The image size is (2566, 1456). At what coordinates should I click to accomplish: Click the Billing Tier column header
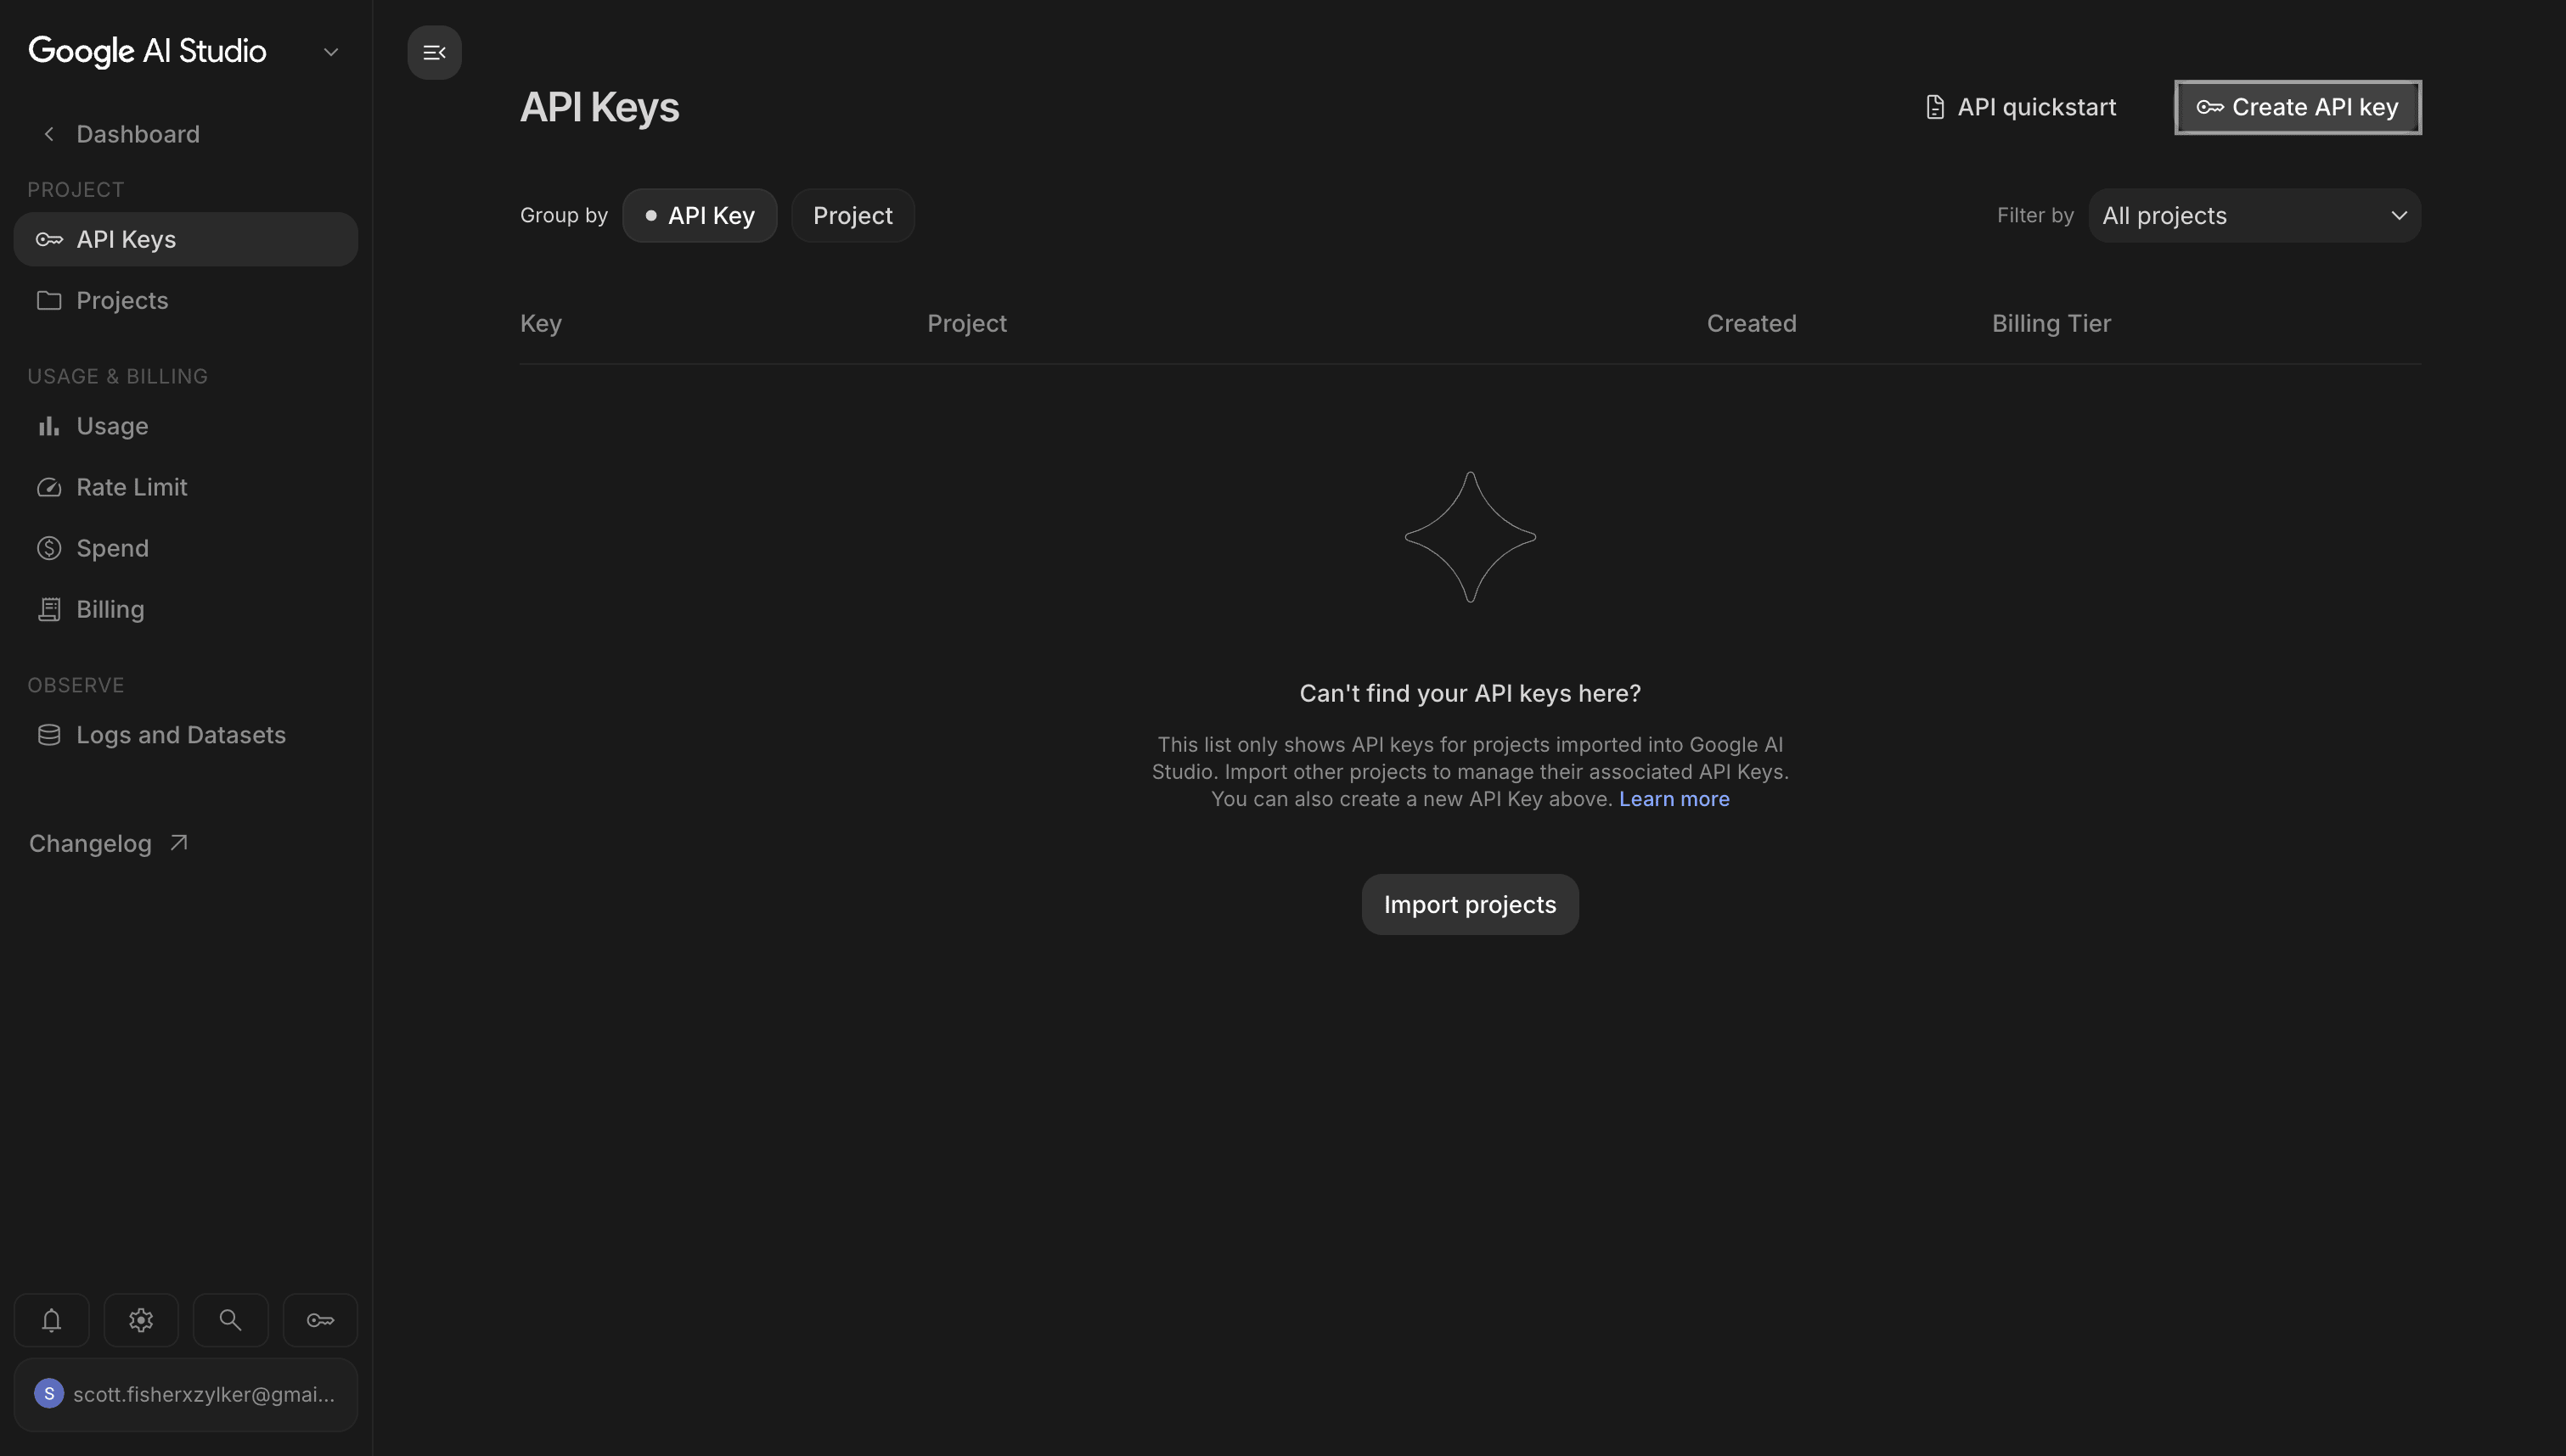[x=2051, y=323]
